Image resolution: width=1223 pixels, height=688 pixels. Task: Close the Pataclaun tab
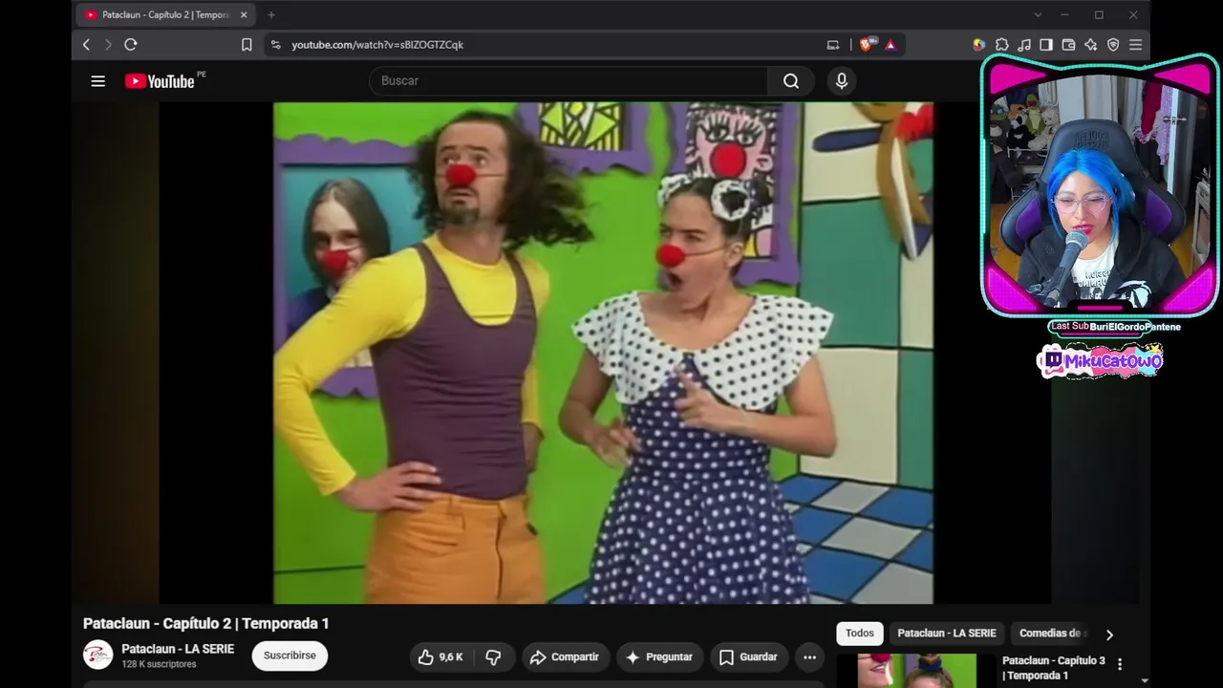[x=244, y=15]
